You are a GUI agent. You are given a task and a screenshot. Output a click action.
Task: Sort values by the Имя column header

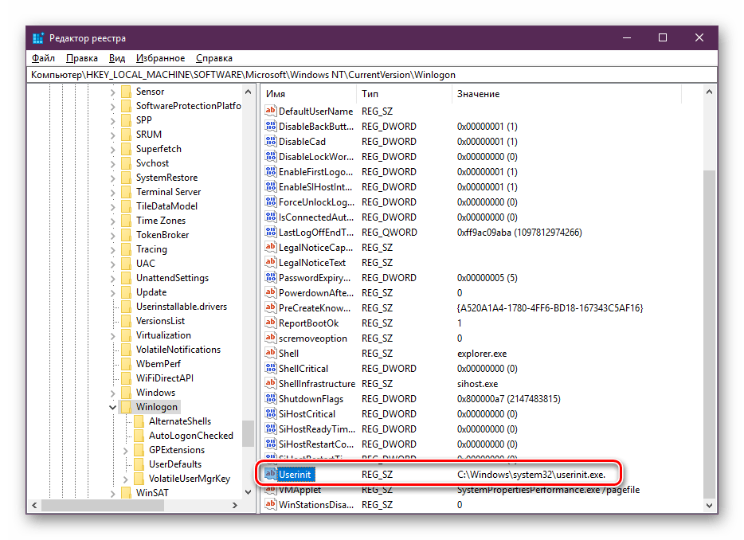(307, 94)
